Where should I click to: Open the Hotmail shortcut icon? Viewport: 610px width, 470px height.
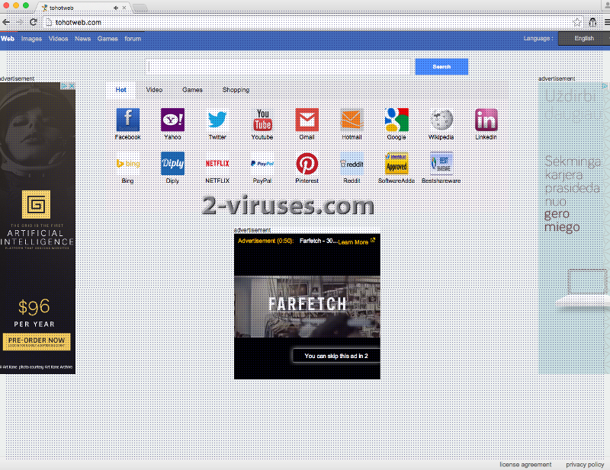coord(352,120)
